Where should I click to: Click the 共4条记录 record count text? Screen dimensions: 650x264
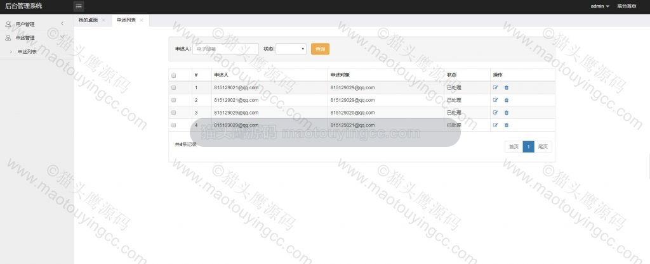click(x=186, y=144)
